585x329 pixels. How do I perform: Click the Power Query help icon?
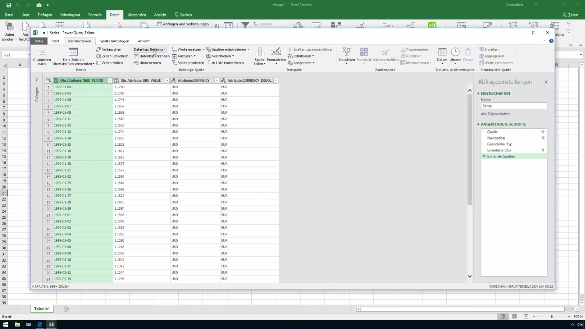click(551, 41)
